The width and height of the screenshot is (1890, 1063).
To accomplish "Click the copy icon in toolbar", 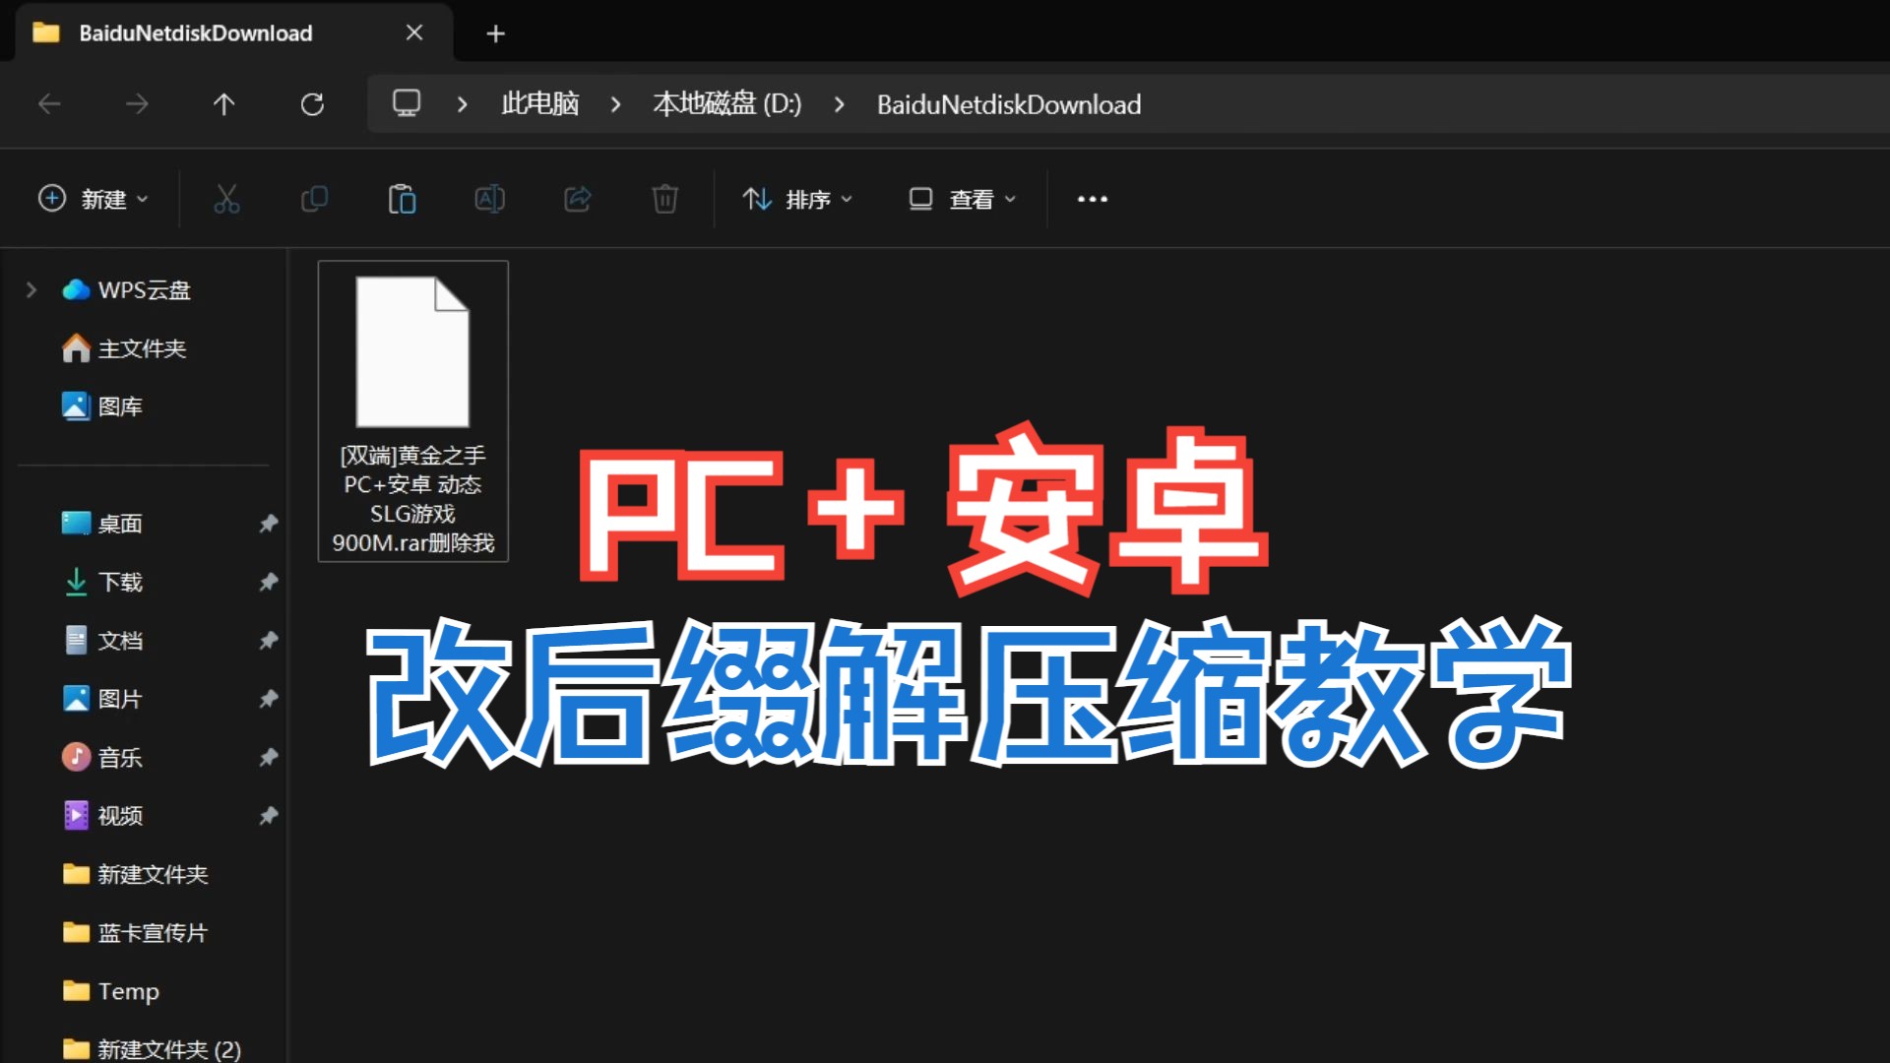I will tap(313, 199).
